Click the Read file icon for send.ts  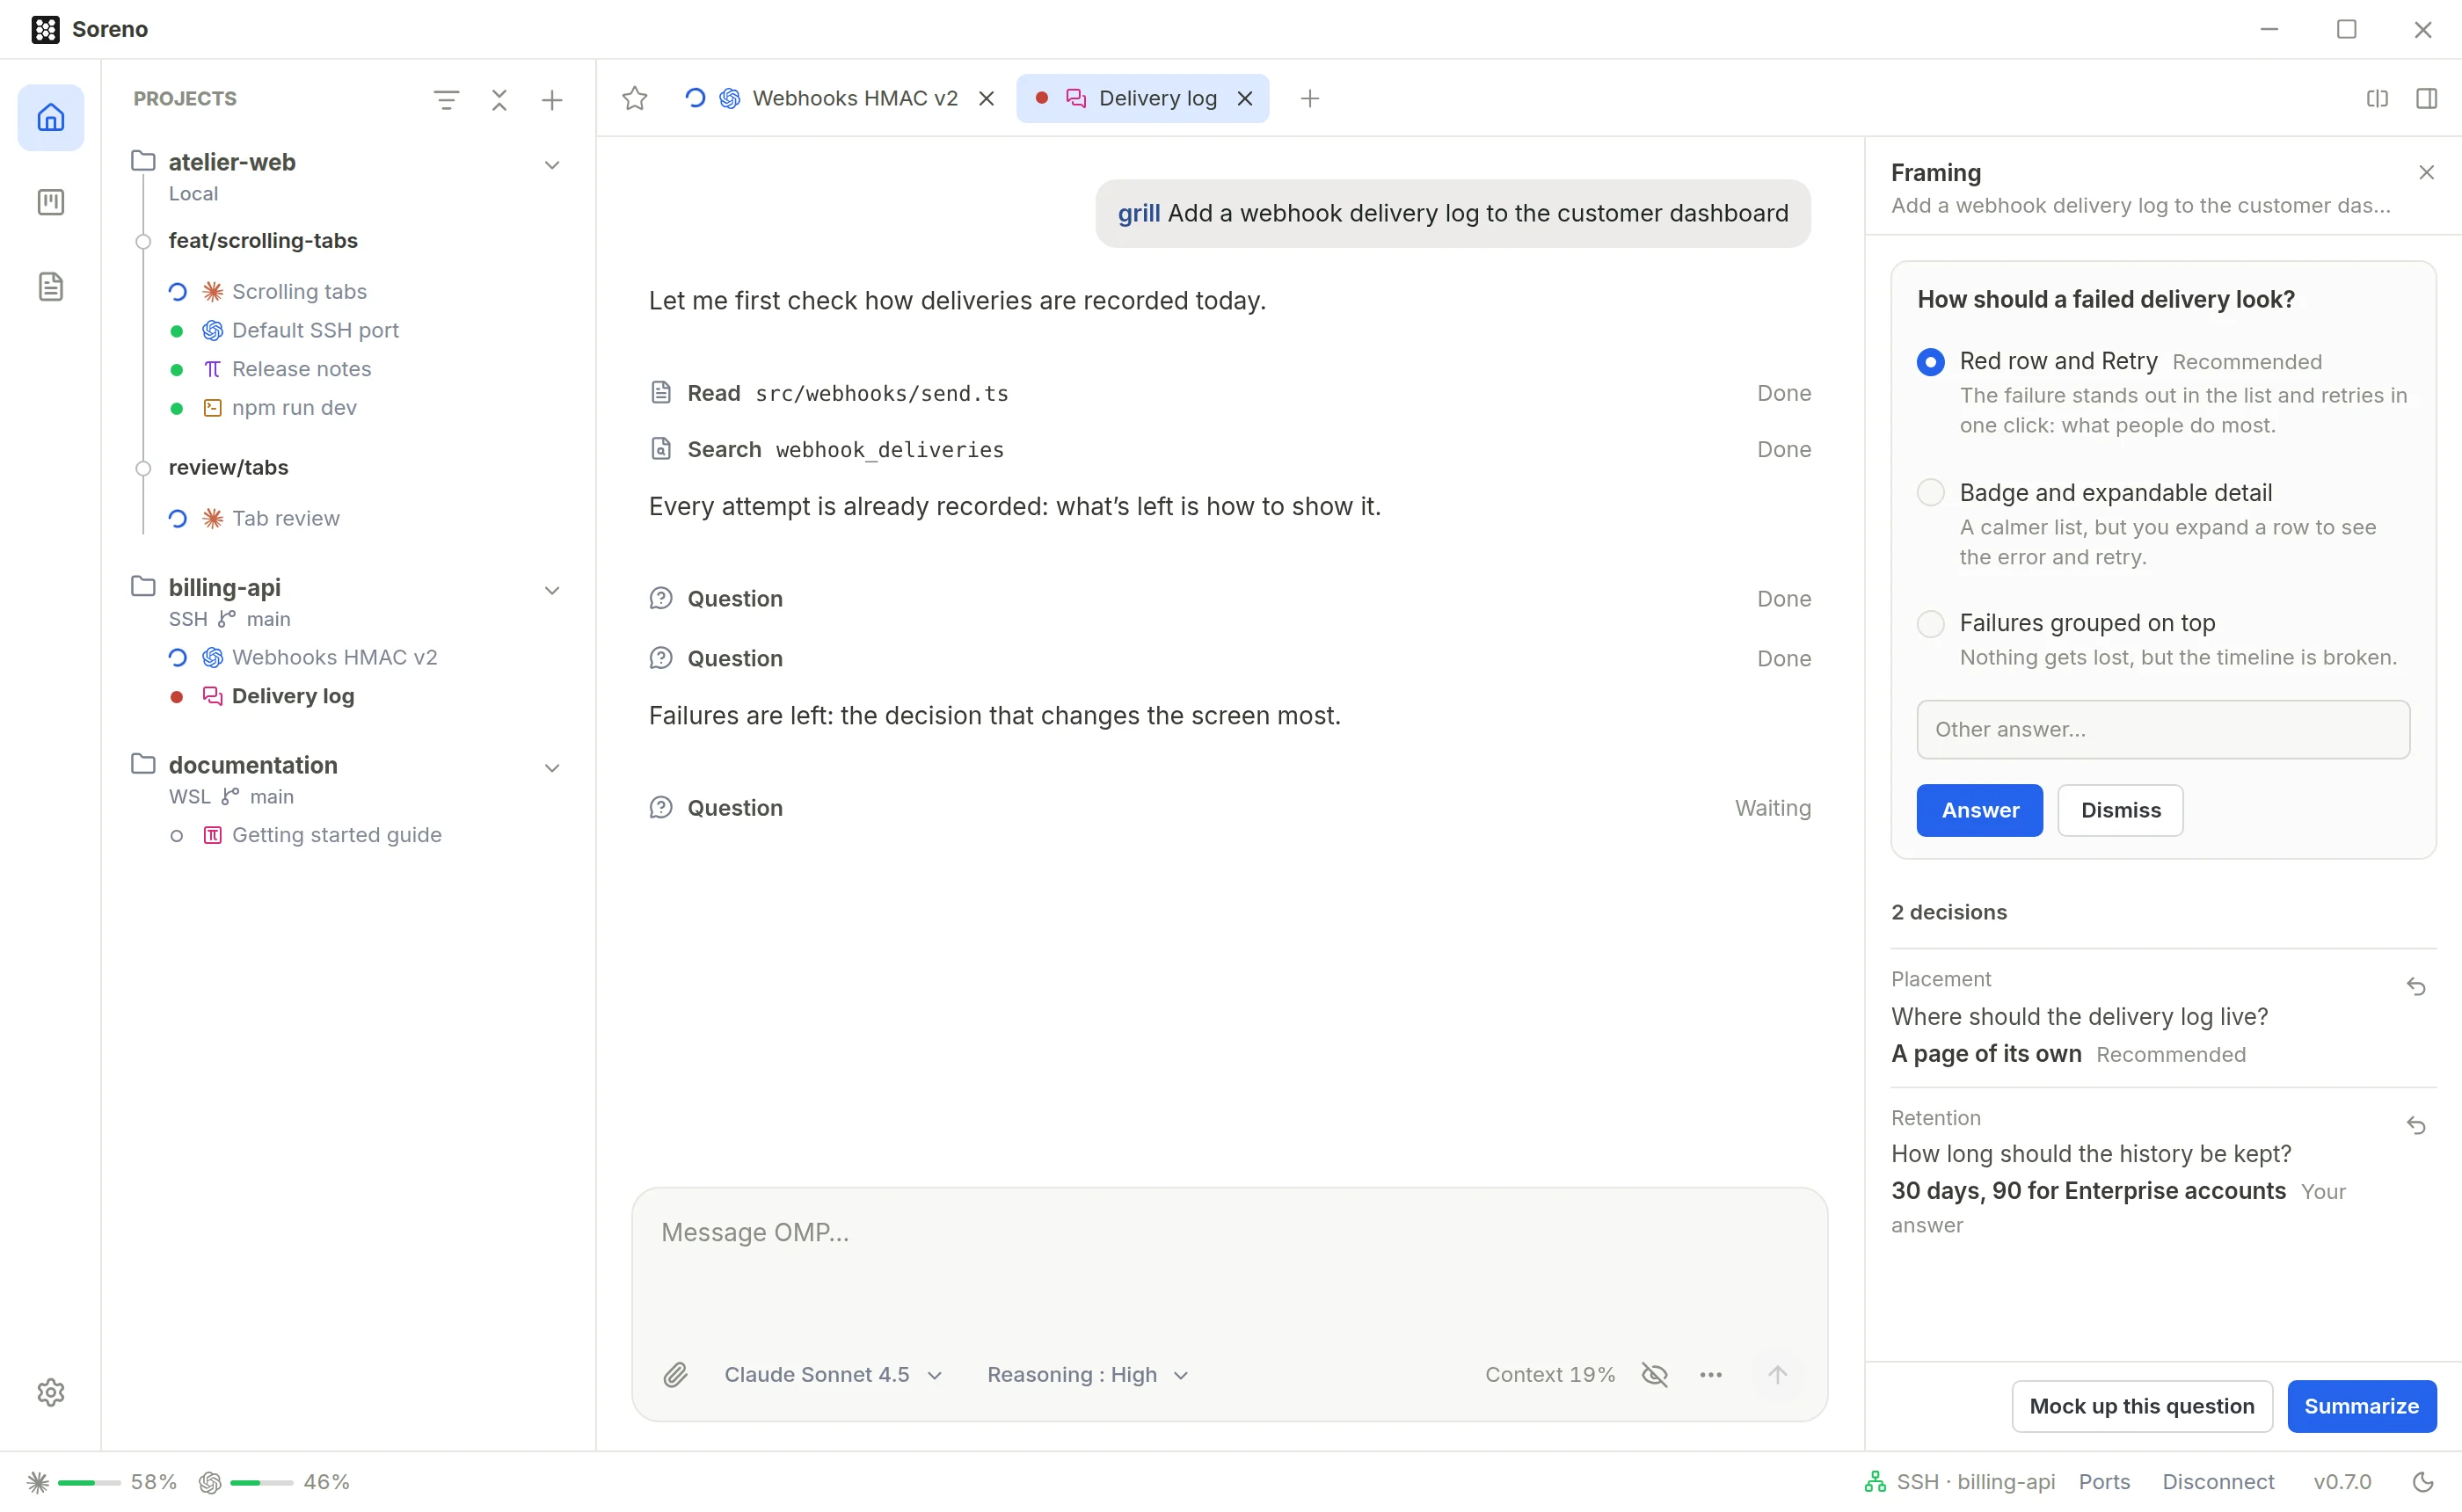(x=661, y=393)
